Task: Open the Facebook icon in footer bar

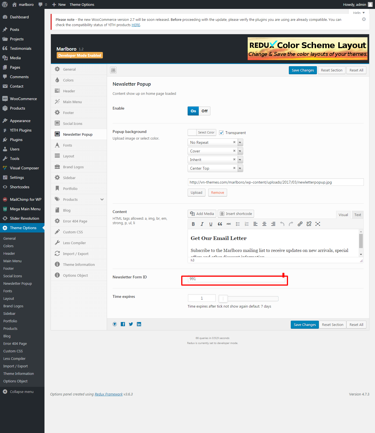Action: [x=123, y=324]
